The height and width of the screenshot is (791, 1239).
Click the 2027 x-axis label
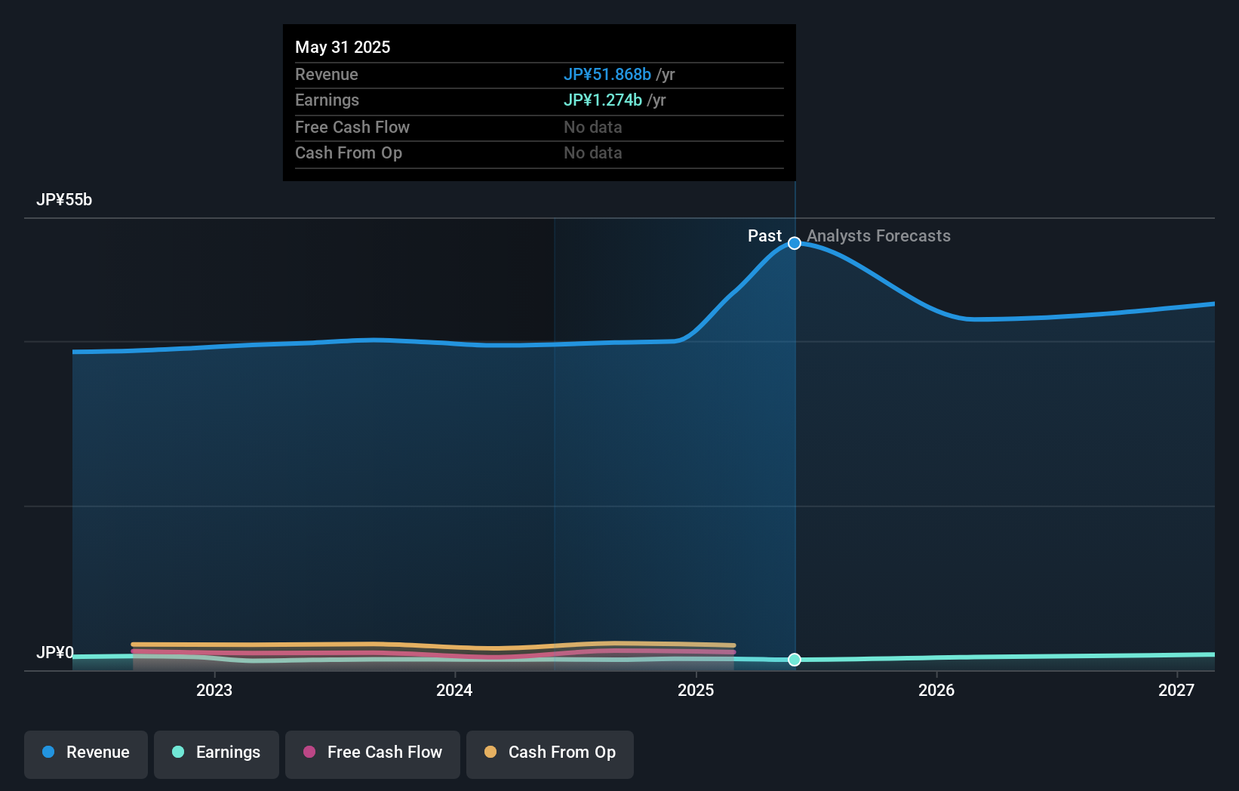tap(1176, 690)
